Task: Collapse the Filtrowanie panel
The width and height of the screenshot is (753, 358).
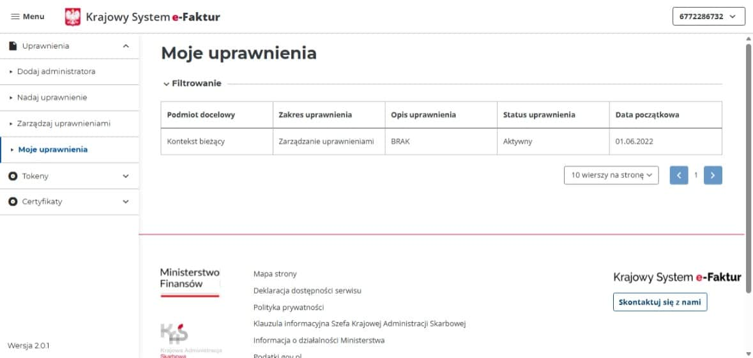Action: pyautogui.click(x=192, y=84)
